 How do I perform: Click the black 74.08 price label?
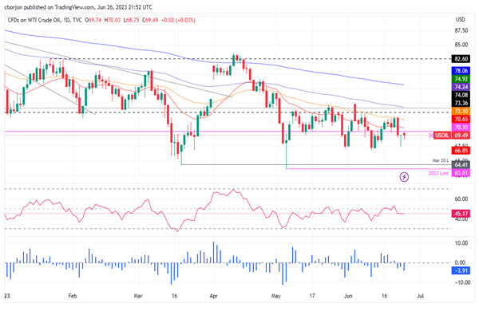point(461,95)
